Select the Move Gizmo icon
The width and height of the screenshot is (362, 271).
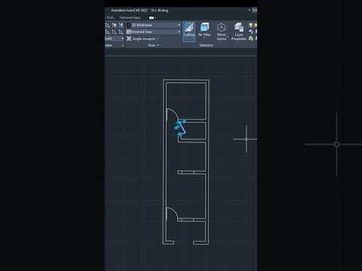point(221,28)
